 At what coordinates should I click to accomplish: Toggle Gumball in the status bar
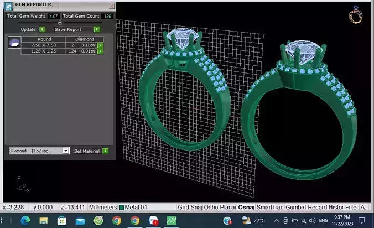pyautogui.click(x=295, y=208)
